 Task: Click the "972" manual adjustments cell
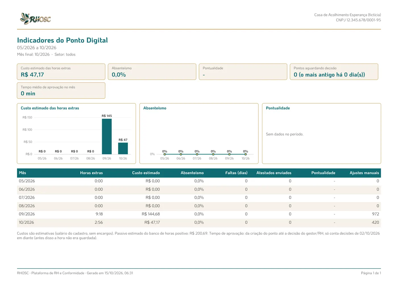pos(376,214)
